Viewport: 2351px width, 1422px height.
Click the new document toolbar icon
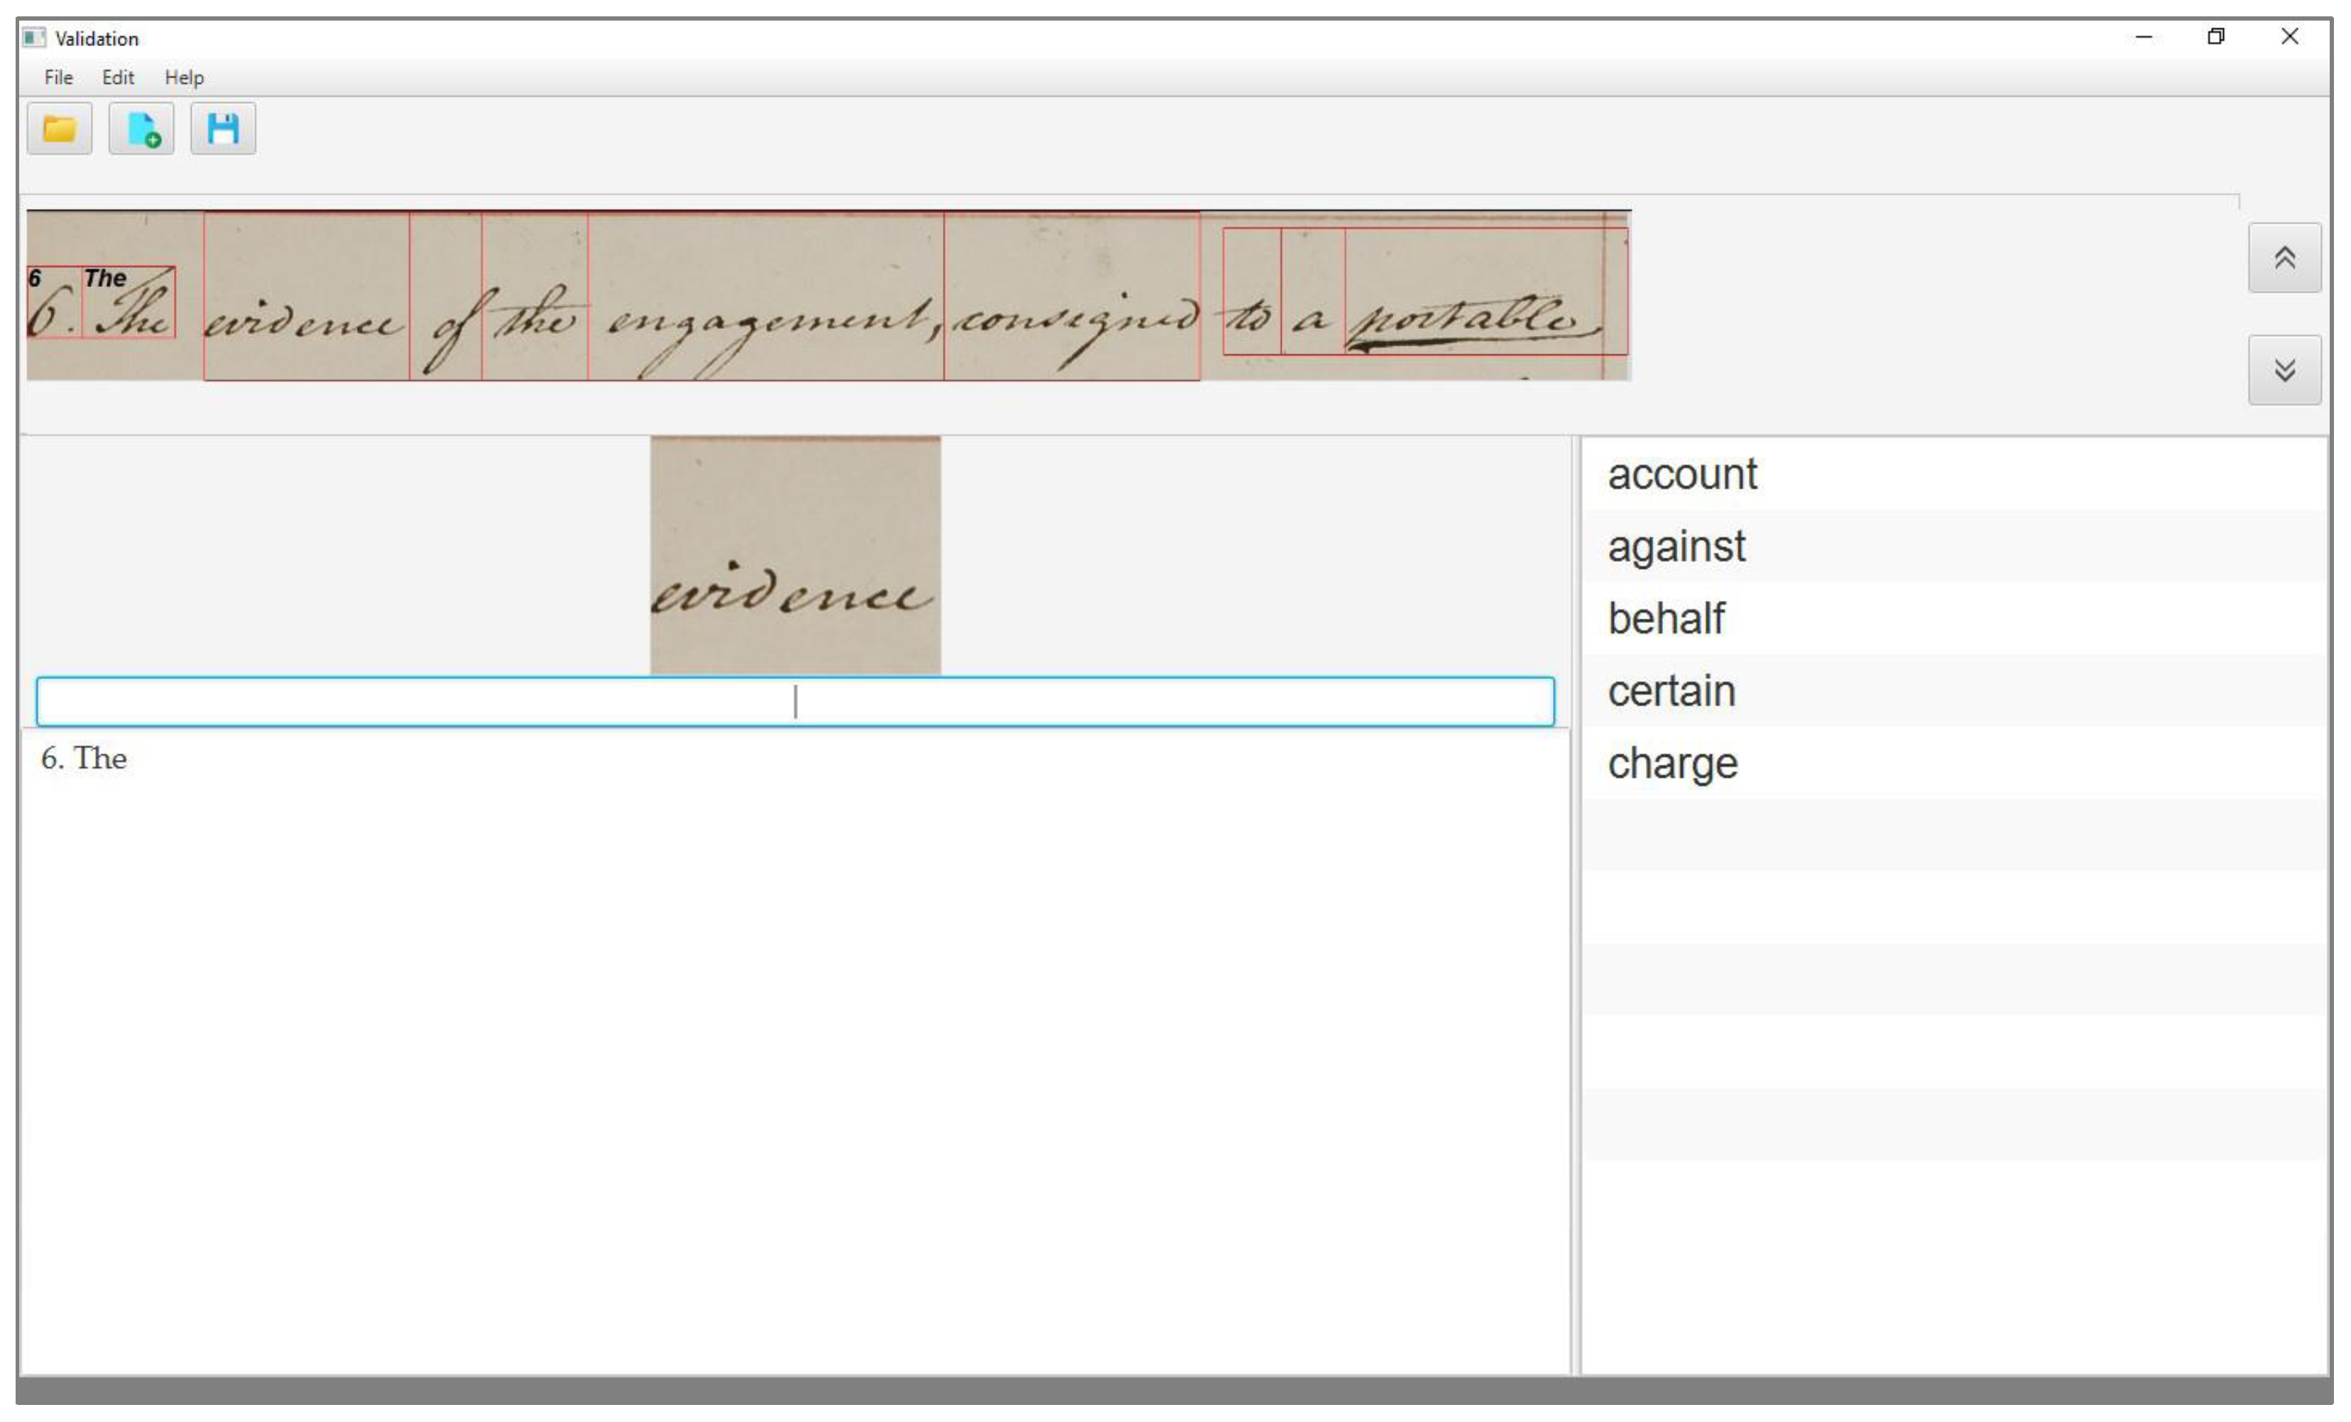pyautogui.click(x=141, y=129)
